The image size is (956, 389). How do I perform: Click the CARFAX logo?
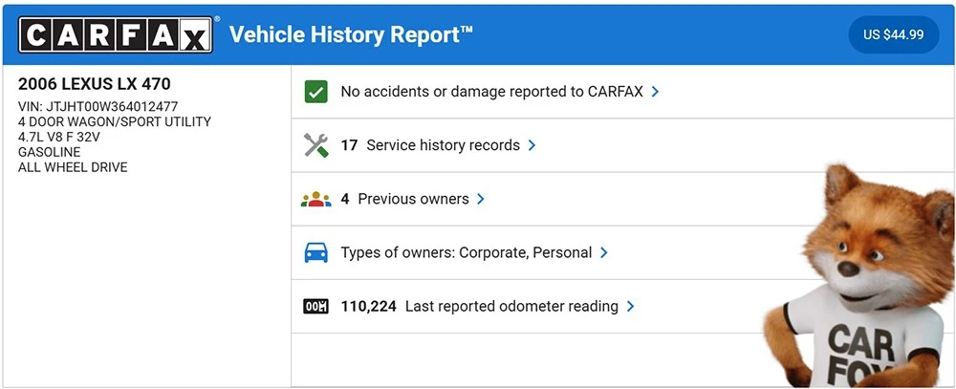point(116,34)
